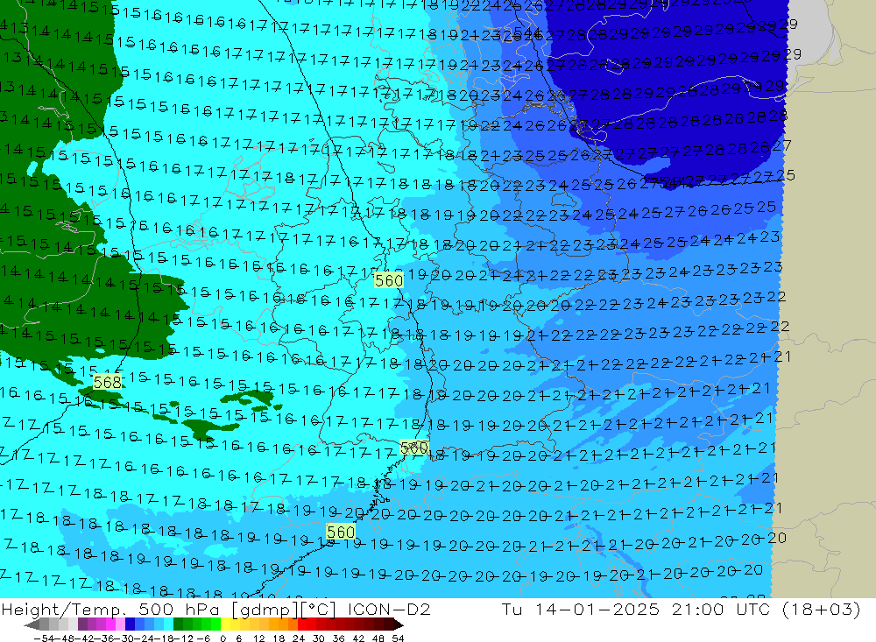Select the '[°C]' unit label

coord(317,609)
